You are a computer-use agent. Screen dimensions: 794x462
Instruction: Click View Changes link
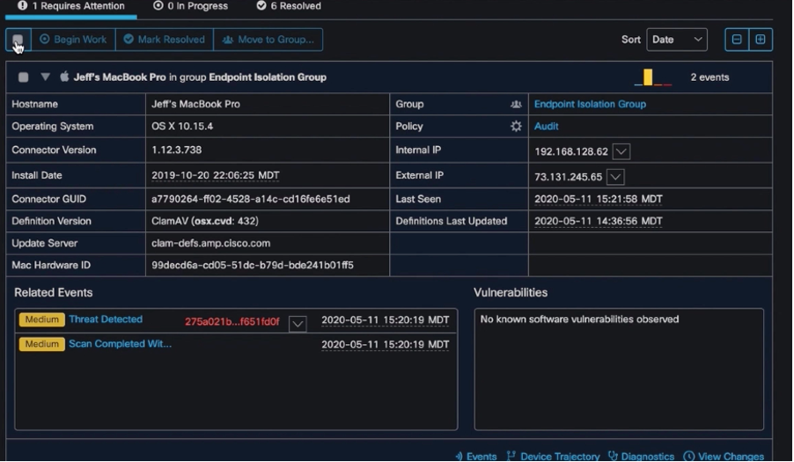724,456
